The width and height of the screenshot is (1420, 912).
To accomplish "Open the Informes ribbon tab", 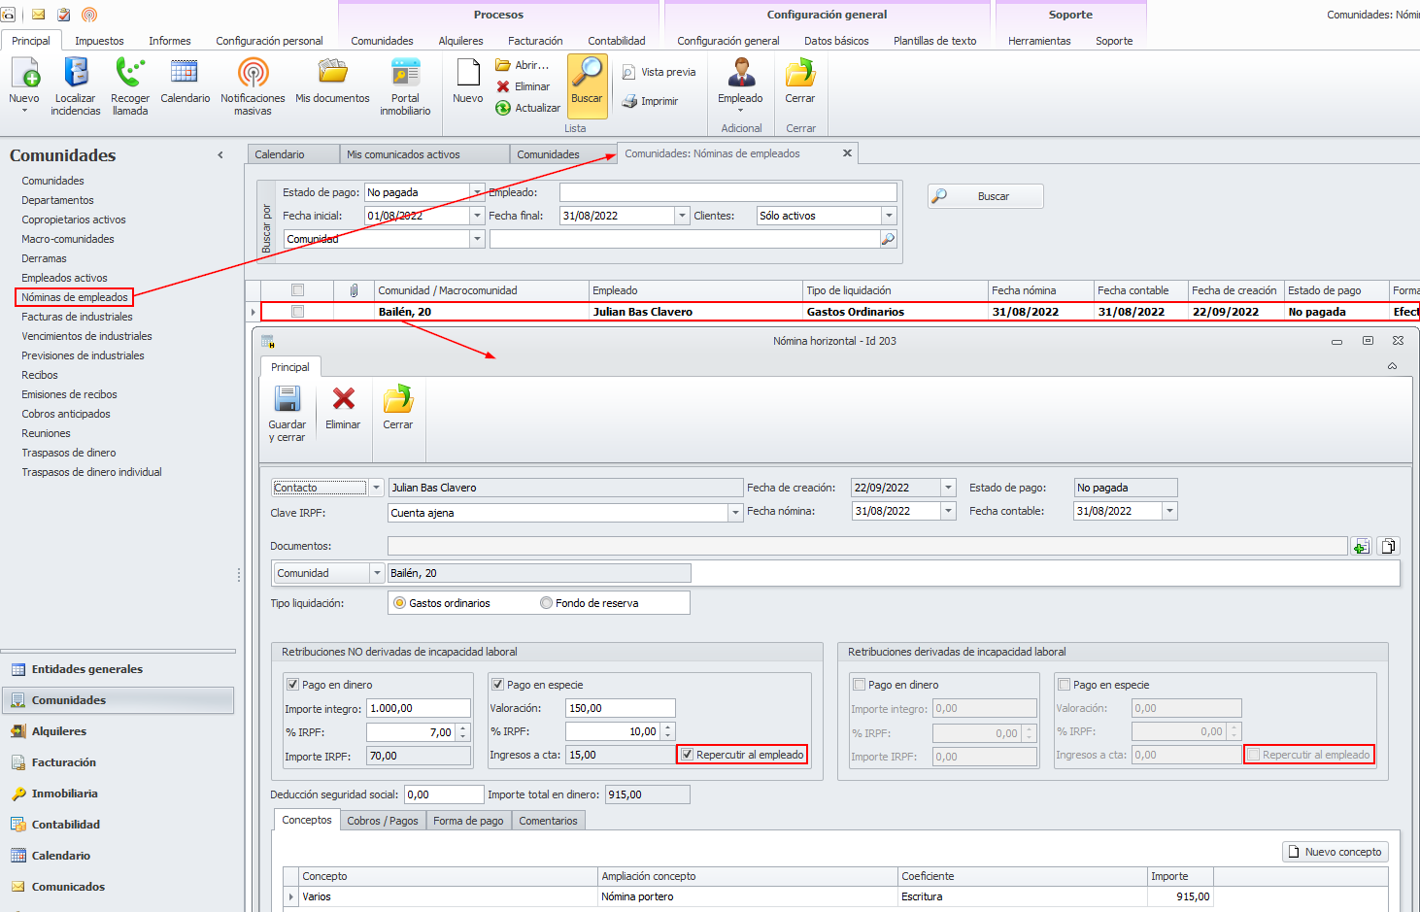I will (169, 41).
